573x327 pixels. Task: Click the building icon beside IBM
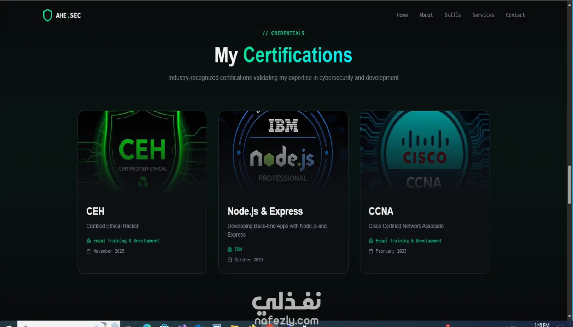(230, 249)
